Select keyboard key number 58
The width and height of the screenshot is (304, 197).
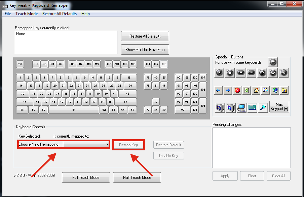point(22,110)
